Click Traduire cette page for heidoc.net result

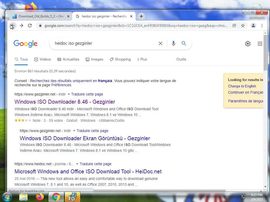point(95,164)
